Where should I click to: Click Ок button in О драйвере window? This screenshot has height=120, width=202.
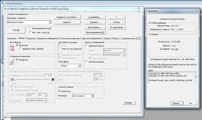pyautogui.click(x=191, y=103)
